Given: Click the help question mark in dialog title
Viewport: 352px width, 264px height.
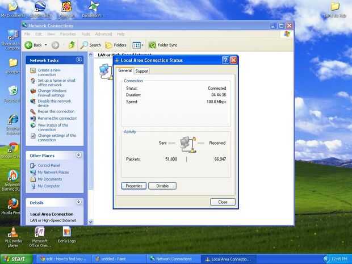Looking at the screenshot, I should click(x=225, y=60).
